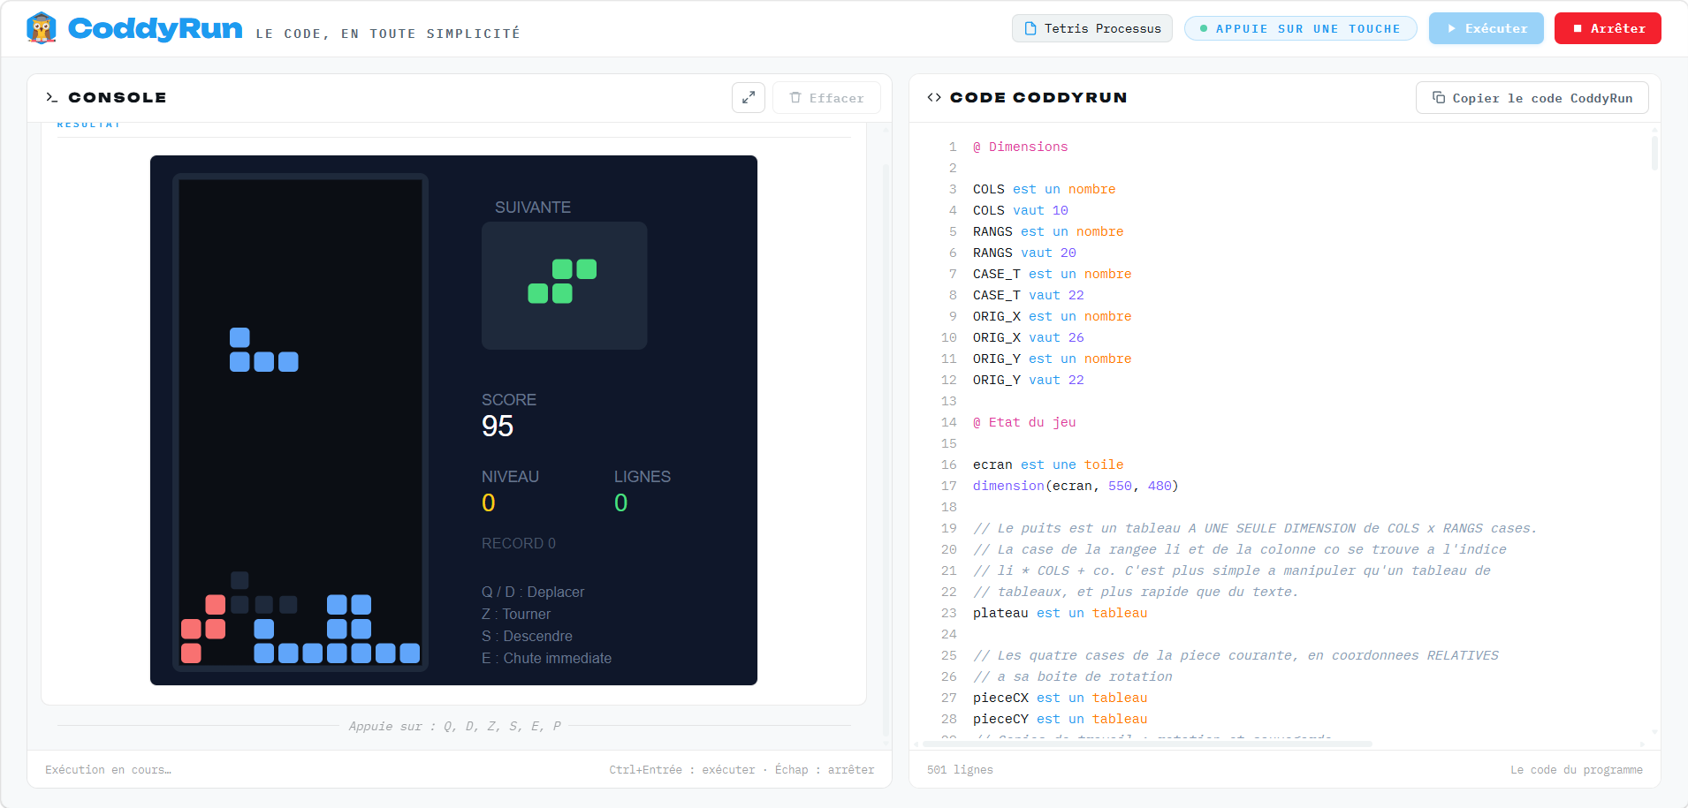Image resolution: width=1688 pixels, height=808 pixels.
Task: Click the code editor horizontal scrollbar
Action: click(x=1149, y=744)
